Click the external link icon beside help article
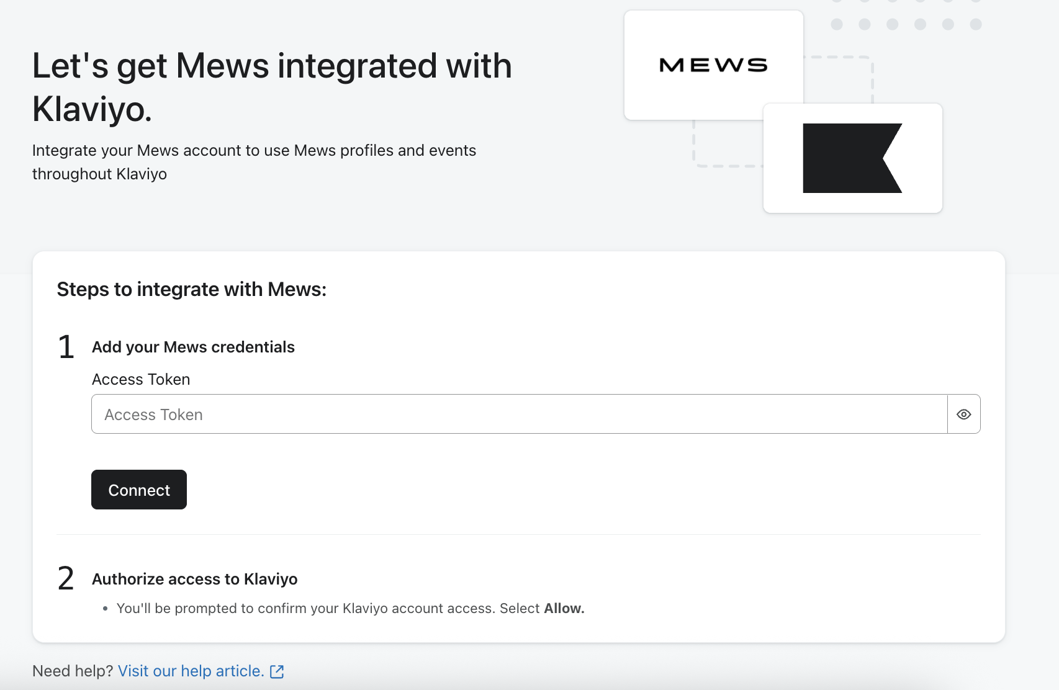The image size is (1059, 690). [277, 671]
